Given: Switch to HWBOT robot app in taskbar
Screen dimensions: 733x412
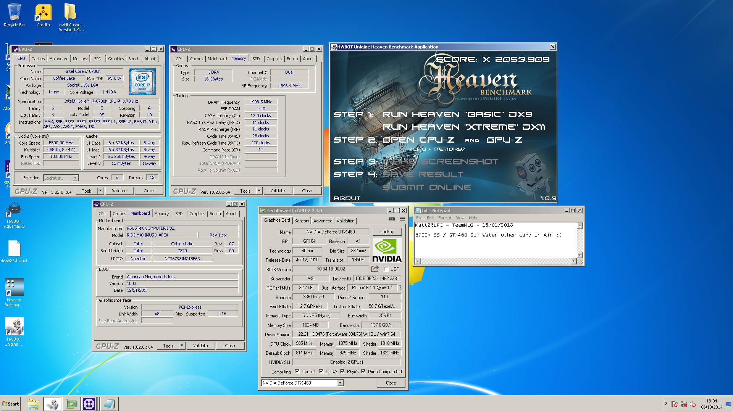Looking at the screenshot, I should point(52,404).
